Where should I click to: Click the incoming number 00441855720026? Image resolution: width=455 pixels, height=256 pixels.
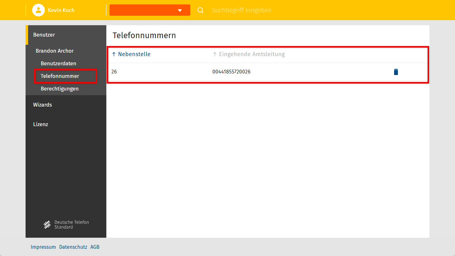pyautogui.click(x=231, y=72)
